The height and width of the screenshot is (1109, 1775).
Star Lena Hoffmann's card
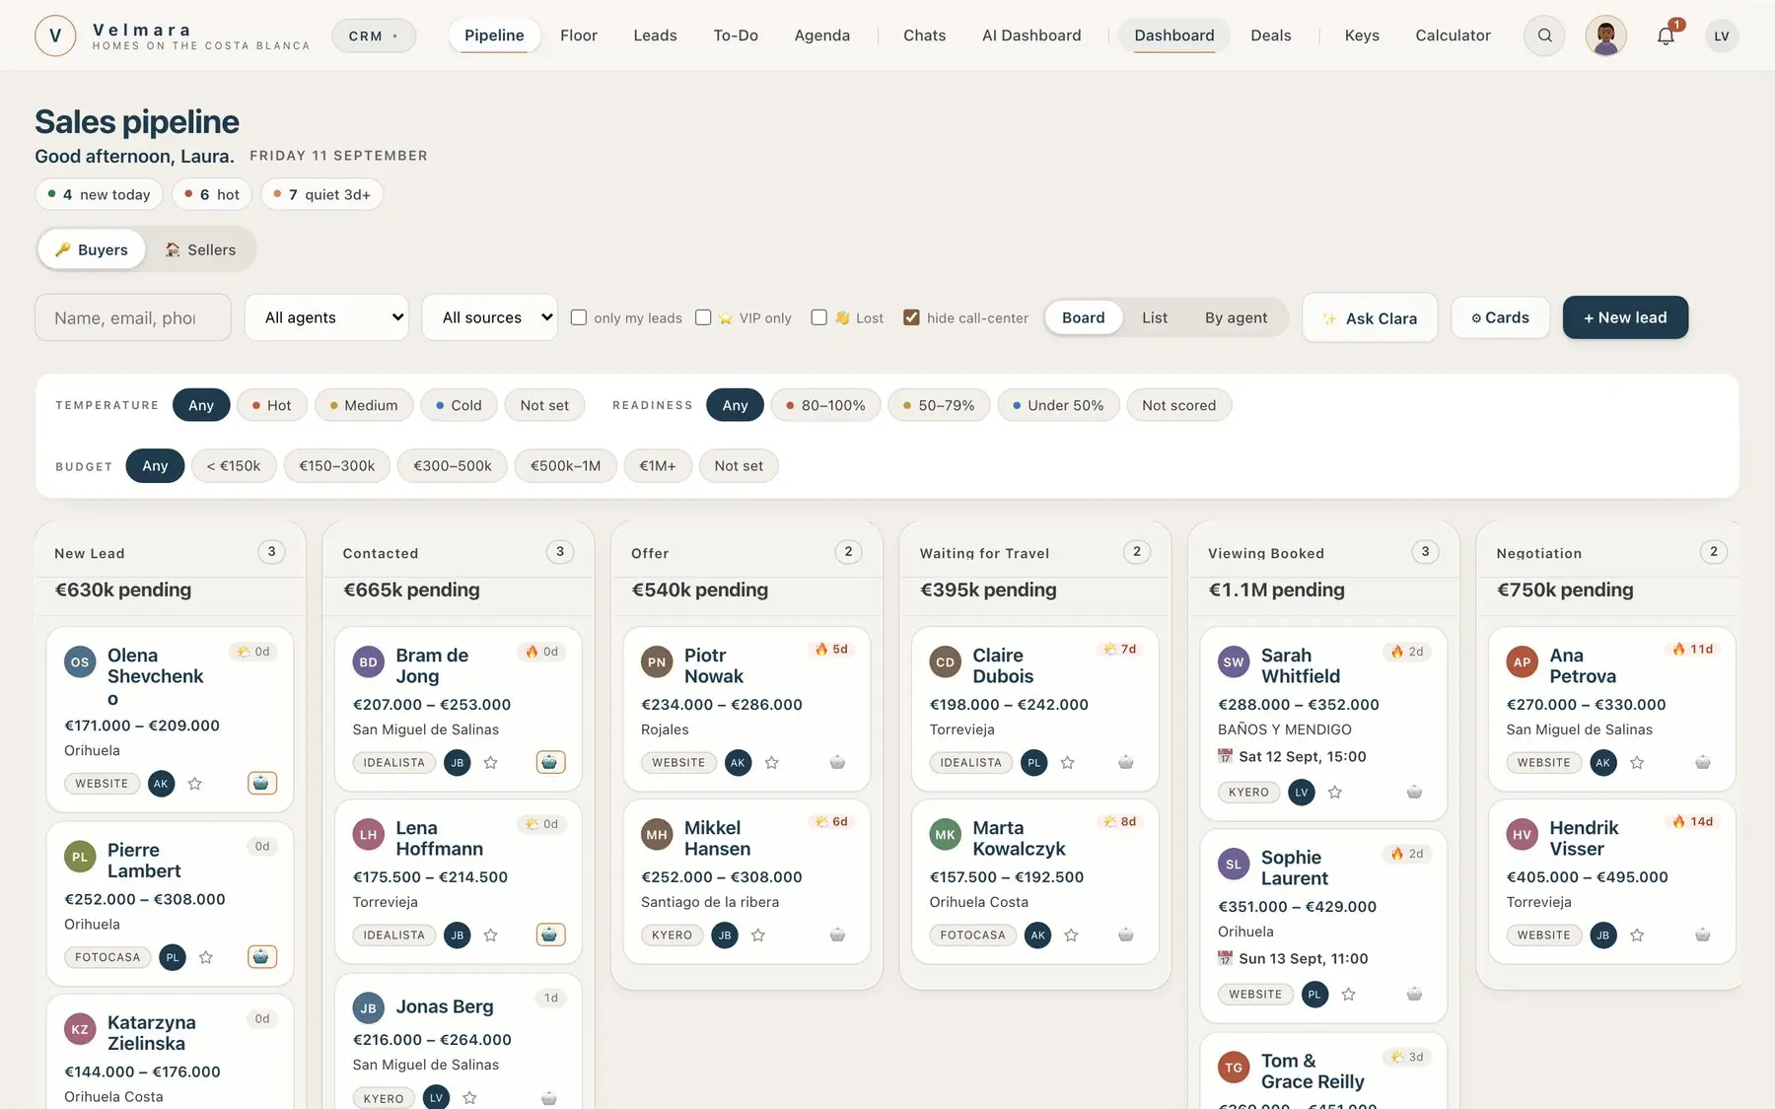tap(490, 935)
